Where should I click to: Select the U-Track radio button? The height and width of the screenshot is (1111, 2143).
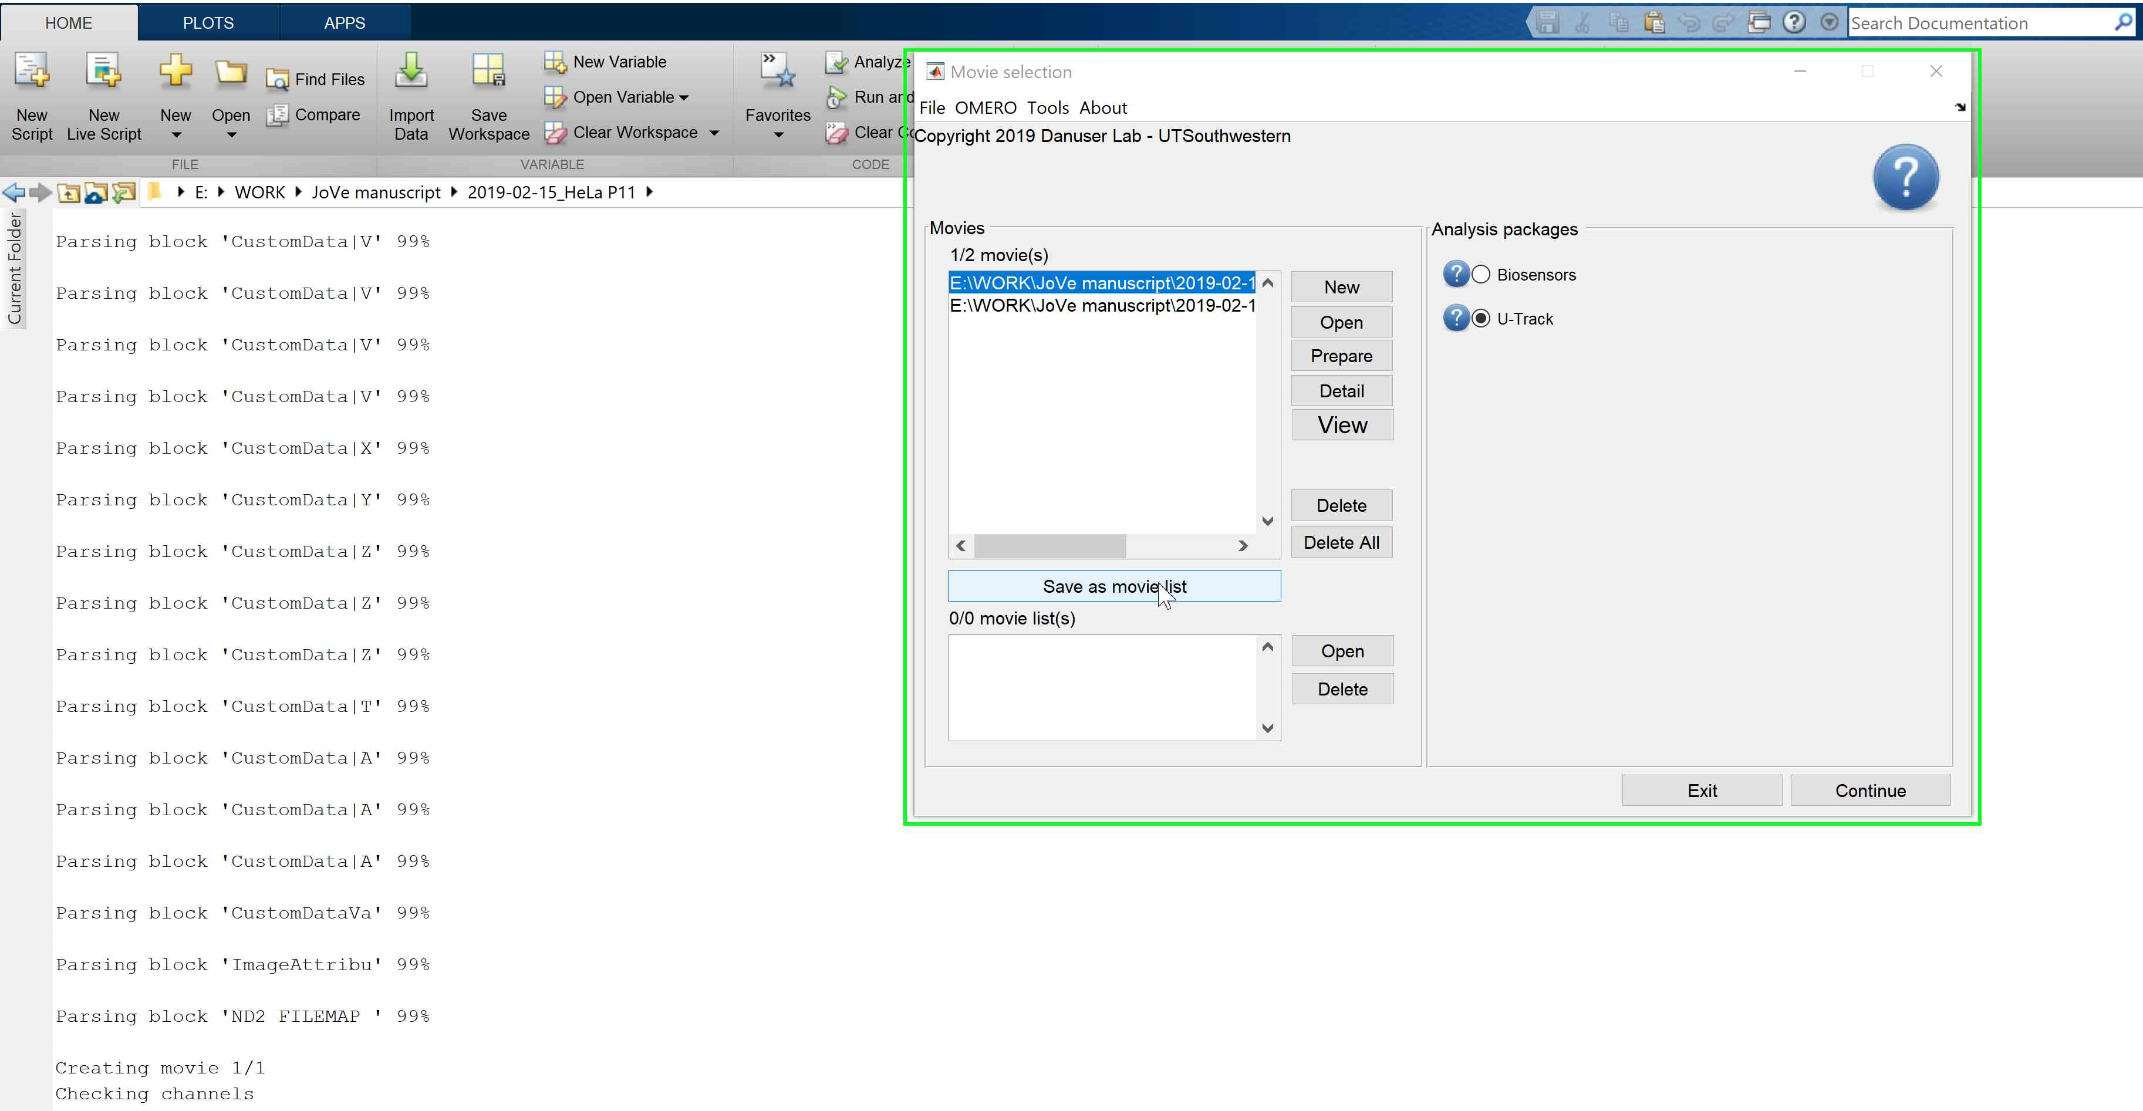[x=1481, y=319]
